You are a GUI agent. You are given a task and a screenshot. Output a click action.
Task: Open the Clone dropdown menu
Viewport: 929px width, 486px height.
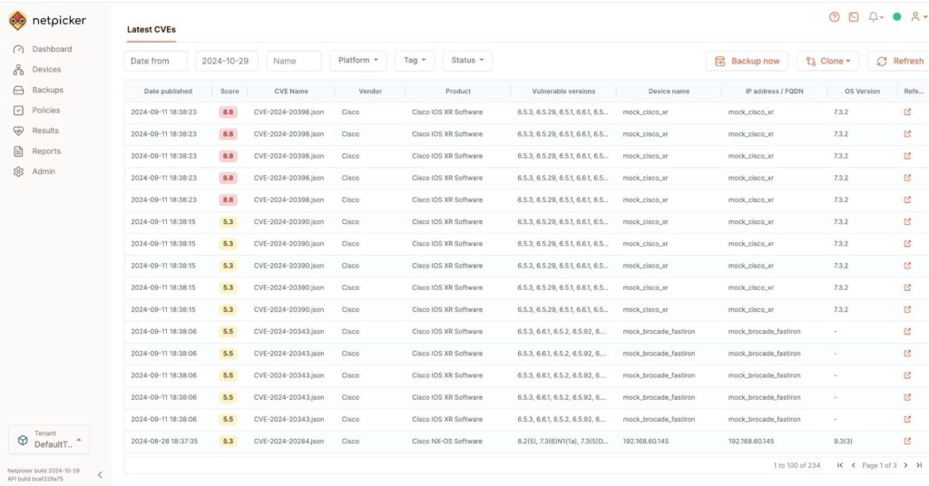[827, 61]
